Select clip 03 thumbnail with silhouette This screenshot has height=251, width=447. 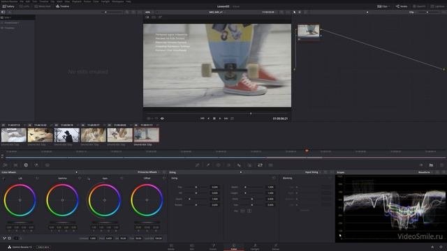(x=67, y=135)
